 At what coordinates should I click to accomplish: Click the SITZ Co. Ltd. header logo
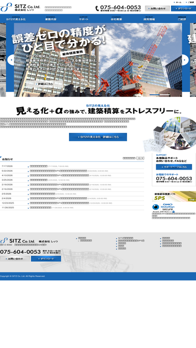[x=20, y=7]
